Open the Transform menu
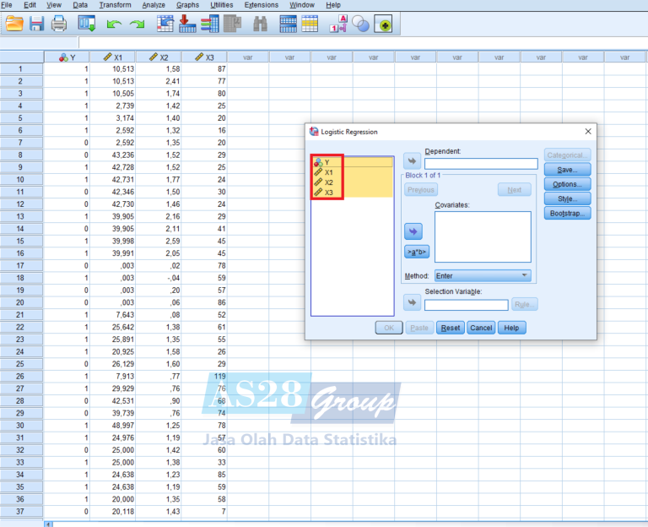 tap(115, 5)
